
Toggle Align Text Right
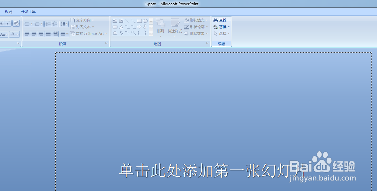41,34
